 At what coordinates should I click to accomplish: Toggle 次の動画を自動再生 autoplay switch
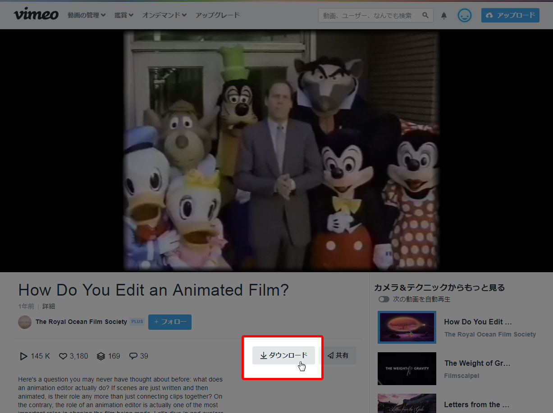384,299
